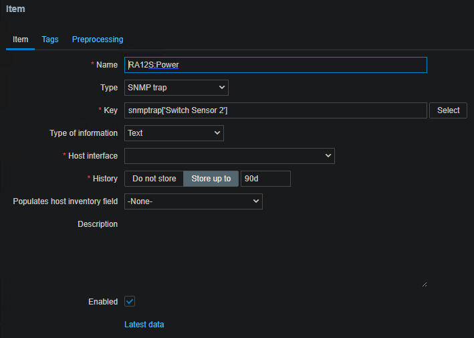Click the Name input field
Viewport: 474px width, 338px height.
[275, 65]
